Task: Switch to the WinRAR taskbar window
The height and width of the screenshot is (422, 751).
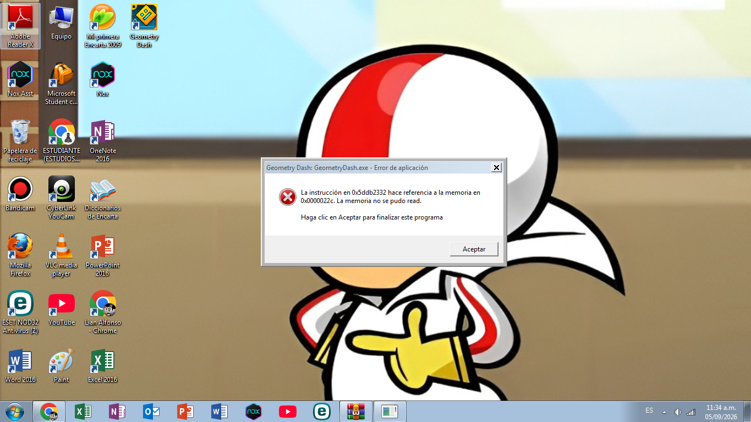Action: pos(356,412)
